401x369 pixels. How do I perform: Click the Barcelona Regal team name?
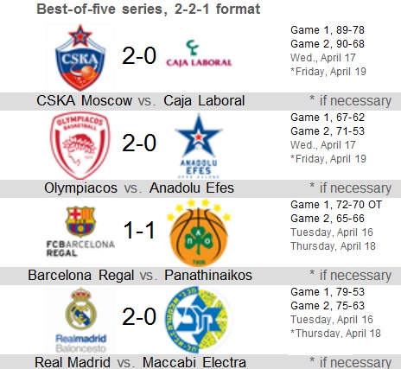[x=81, y=276]
